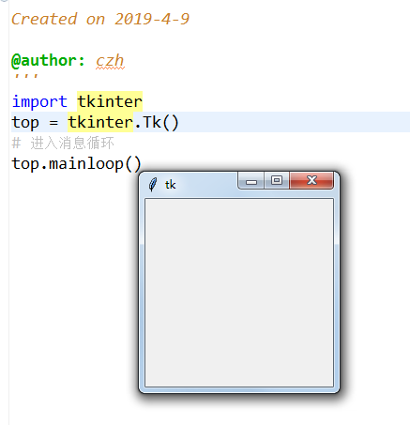Click '.Tk()' call in the code
This screenshot has width=410, height=425.
157,122
